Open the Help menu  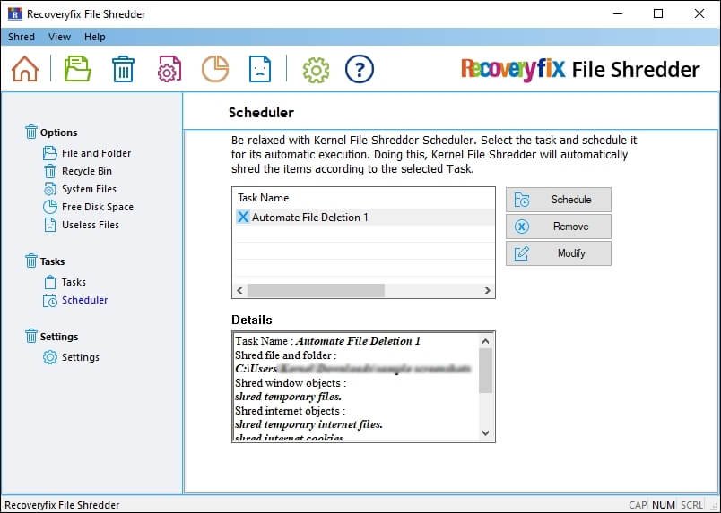tap(95, 37)
